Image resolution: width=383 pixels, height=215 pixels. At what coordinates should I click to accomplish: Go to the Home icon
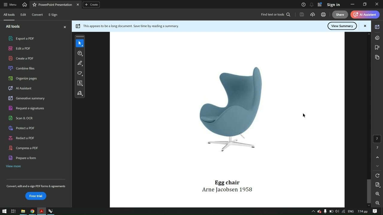(x=25, y=4)
